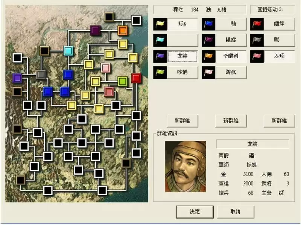Click the purple flag icon beside 龙笑
The width and height of the screenshot is (301, 225).
[160, 56]
